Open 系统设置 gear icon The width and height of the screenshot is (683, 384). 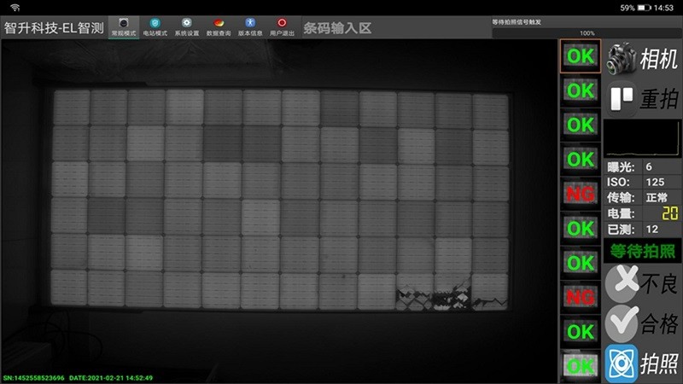click(x=186, y=26)
